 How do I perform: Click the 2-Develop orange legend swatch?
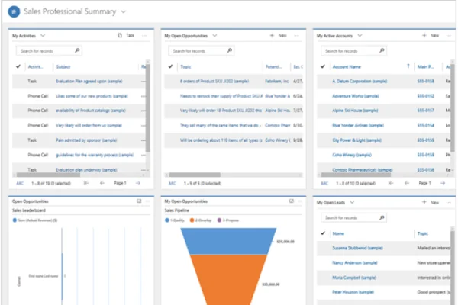(x=192, y=220)
